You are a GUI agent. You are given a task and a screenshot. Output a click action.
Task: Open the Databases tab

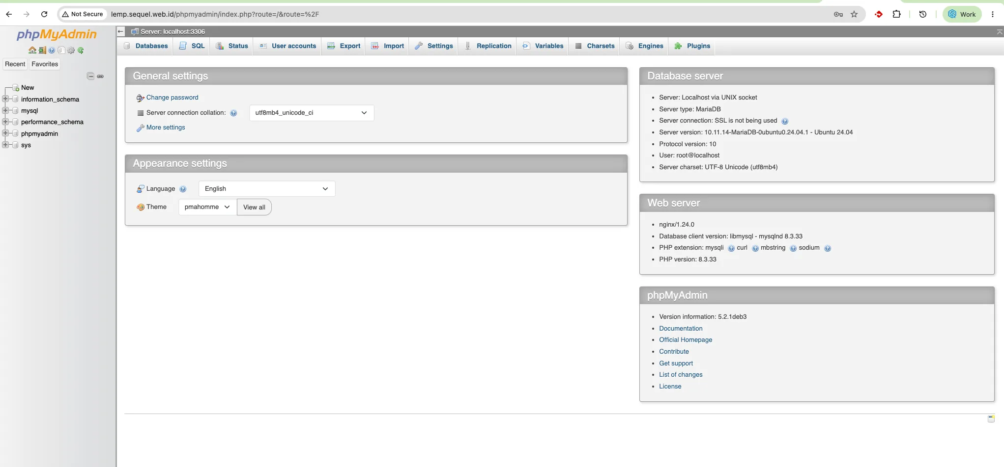point(145,46)
